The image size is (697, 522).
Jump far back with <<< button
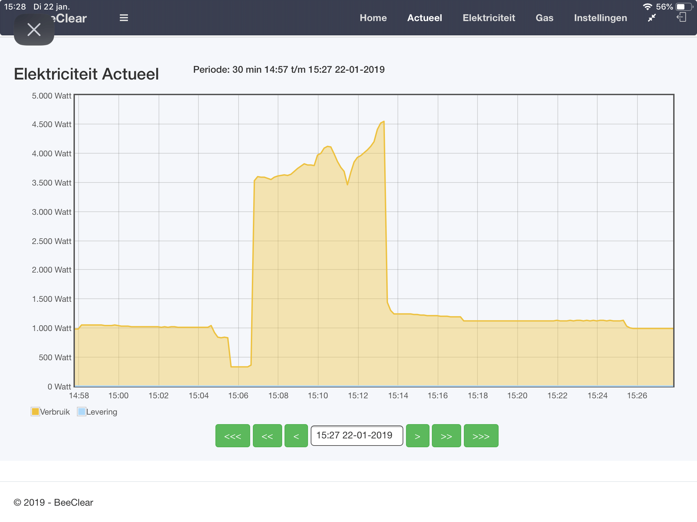pos(232,436)
